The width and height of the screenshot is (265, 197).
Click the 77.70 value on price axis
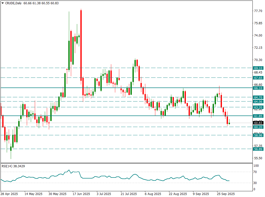(258, 11)
